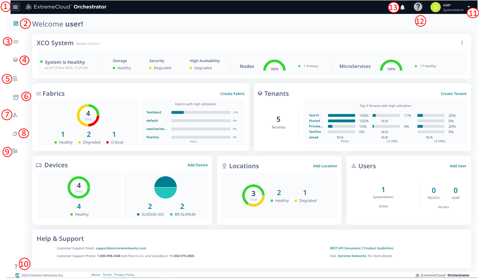Select the Dashboard icon at the top
The width and height of the screenshot is (479, 279).
[16, 23]
